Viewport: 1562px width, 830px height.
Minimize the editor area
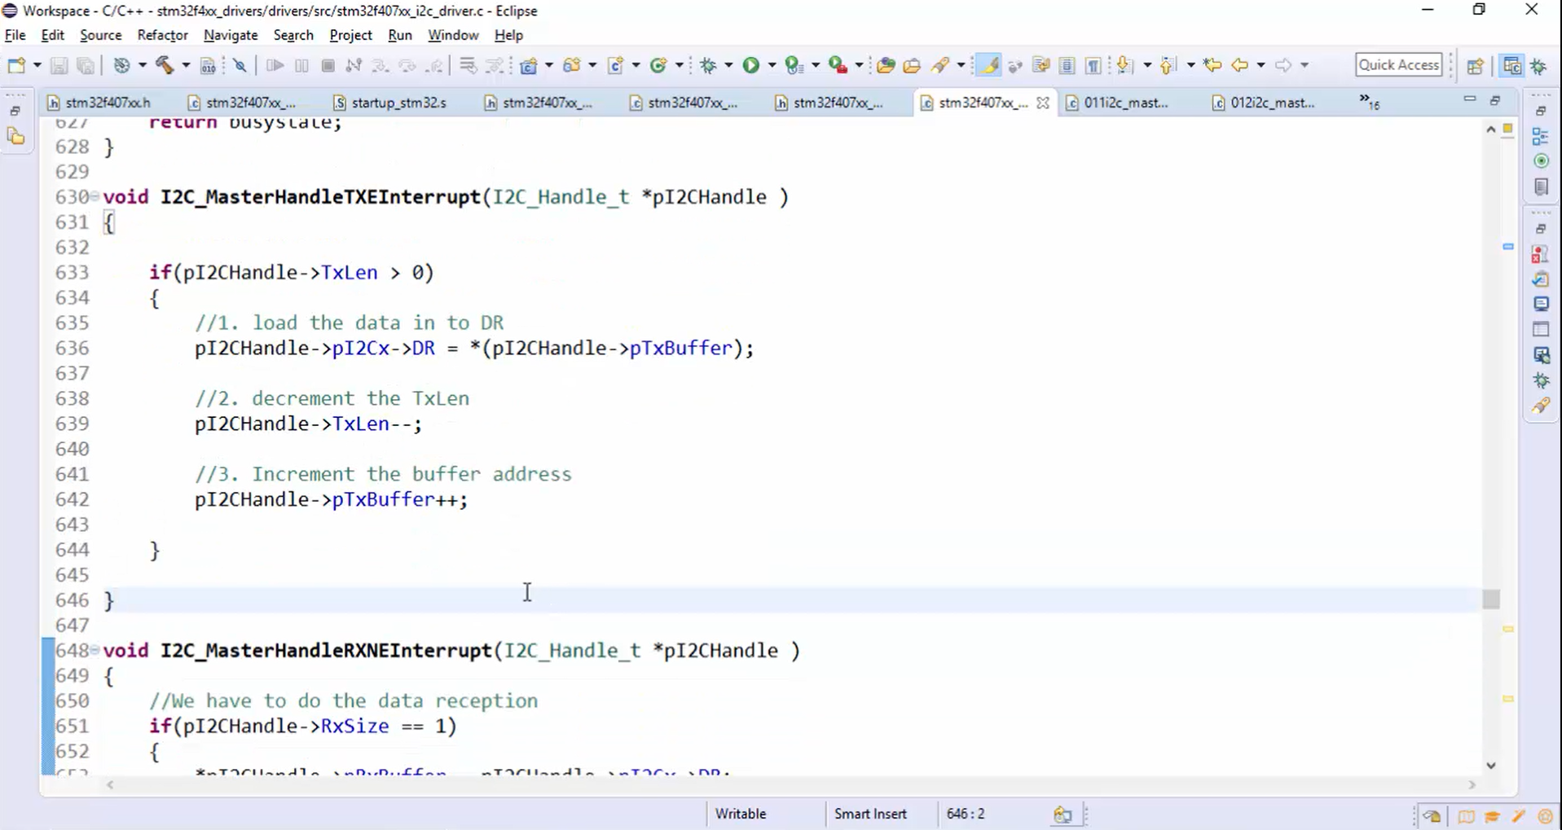pyautogui.click(x=1470, y=99)
